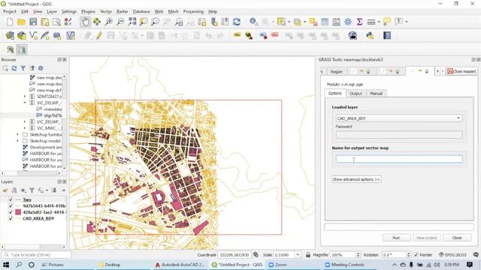This screenshot has width=481, height=270.
Task: Activate the Identify Features tool
Action: click(253, 22)
